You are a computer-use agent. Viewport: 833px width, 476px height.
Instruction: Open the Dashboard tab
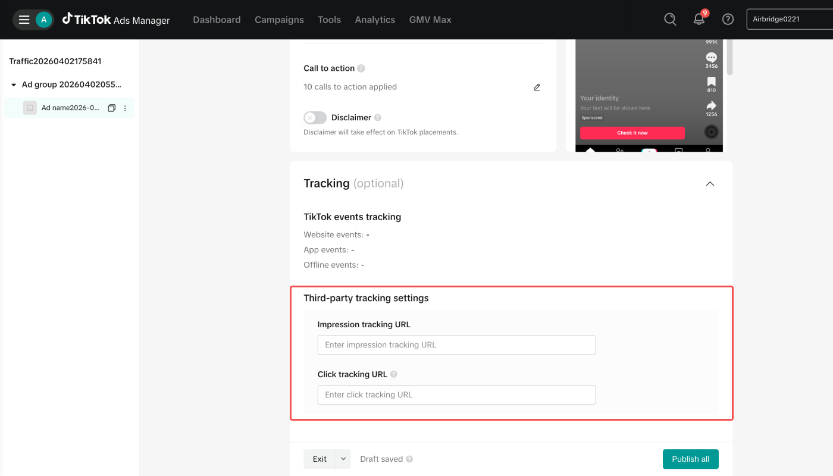(x=217, y=20)
